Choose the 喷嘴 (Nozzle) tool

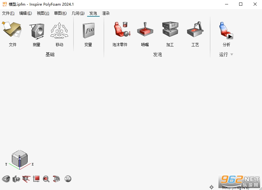tap(145, 29)
